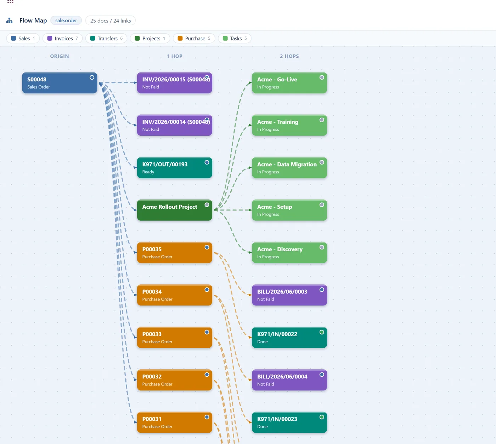496x444 pixels.
Task: Click circle icon on Acme - Data Migration
Action: point(322,162)
